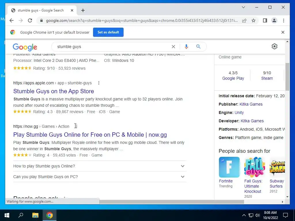Open the network status tray icon
Screen dimensions: 295x221
(x=251, y=215)
